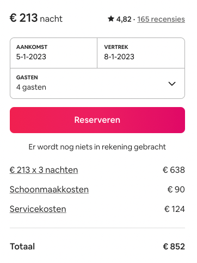Expand the Gasten dropdown showing 4 gasten
The height and width of the screenshot is (263, 197).
click(x=97, y=84)
